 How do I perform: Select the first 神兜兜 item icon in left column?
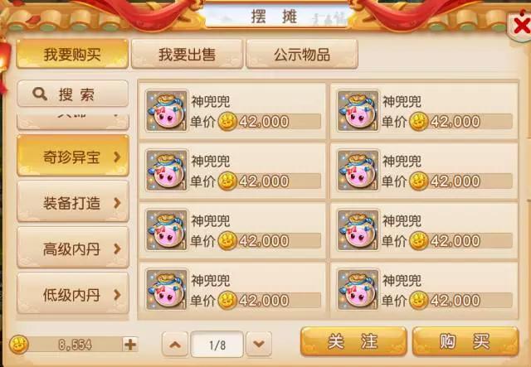166,111
